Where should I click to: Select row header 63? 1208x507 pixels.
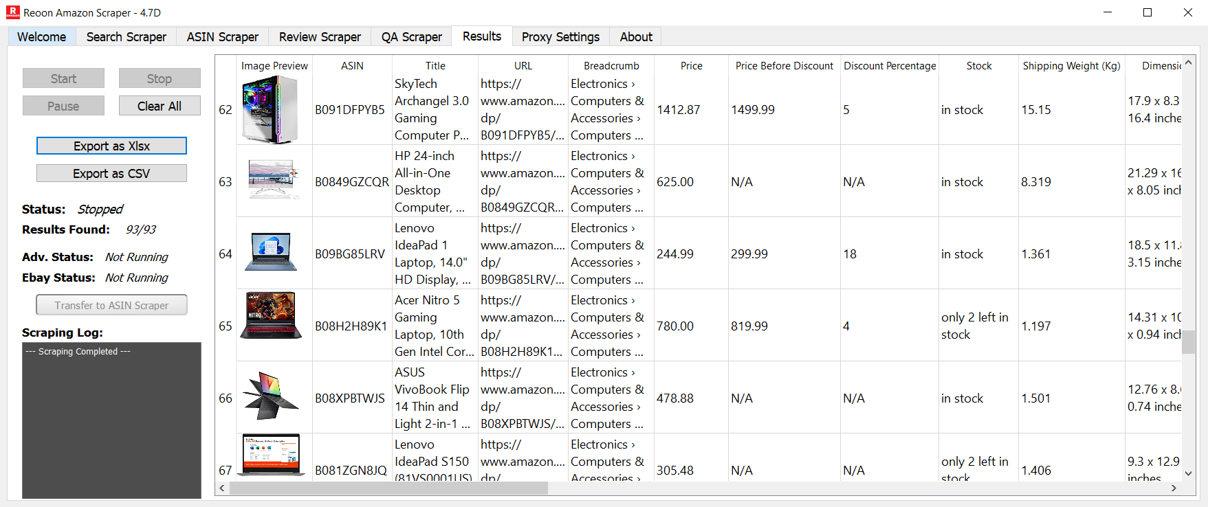[226, 182]
